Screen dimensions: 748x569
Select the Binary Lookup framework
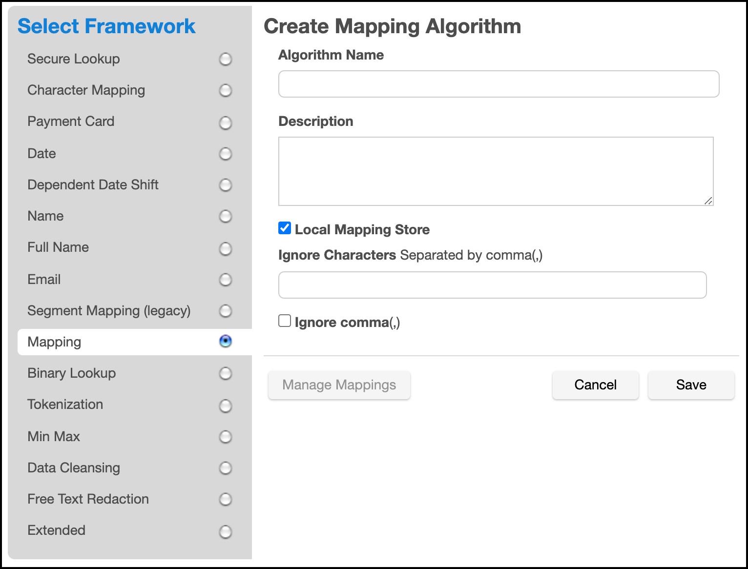click(x=225, y=373)
